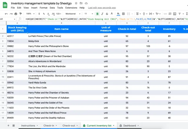Image resolution: width=188 pixels, height=129 pixels.
Task: Open the Borders tool
Action: [x=123, y=13]
